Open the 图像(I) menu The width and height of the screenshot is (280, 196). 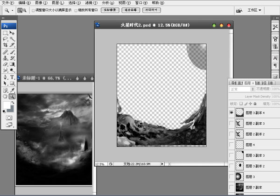41,3
